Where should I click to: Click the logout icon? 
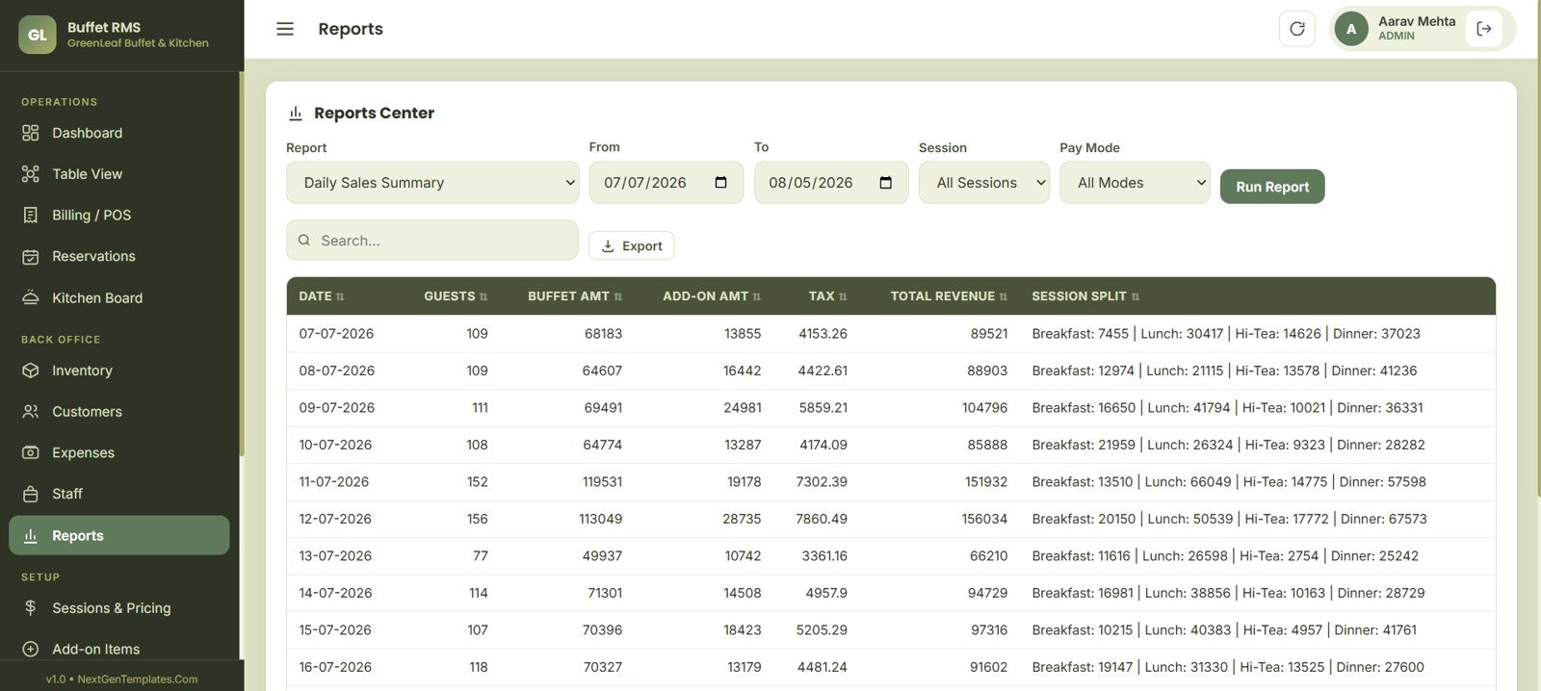pos(1484,29)
